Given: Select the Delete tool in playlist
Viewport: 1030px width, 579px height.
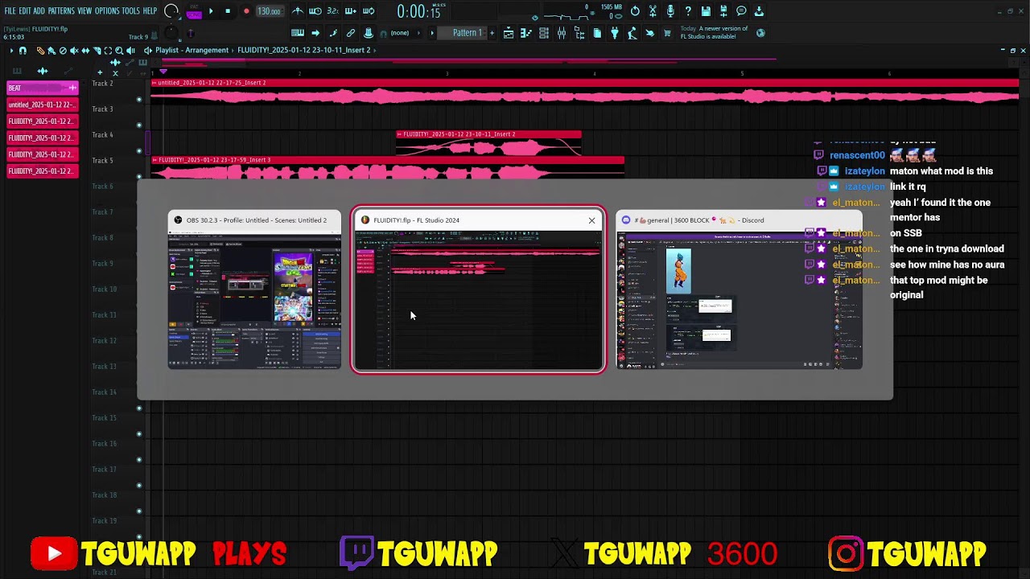Looking at the screenshot, I should pos(63,50).
